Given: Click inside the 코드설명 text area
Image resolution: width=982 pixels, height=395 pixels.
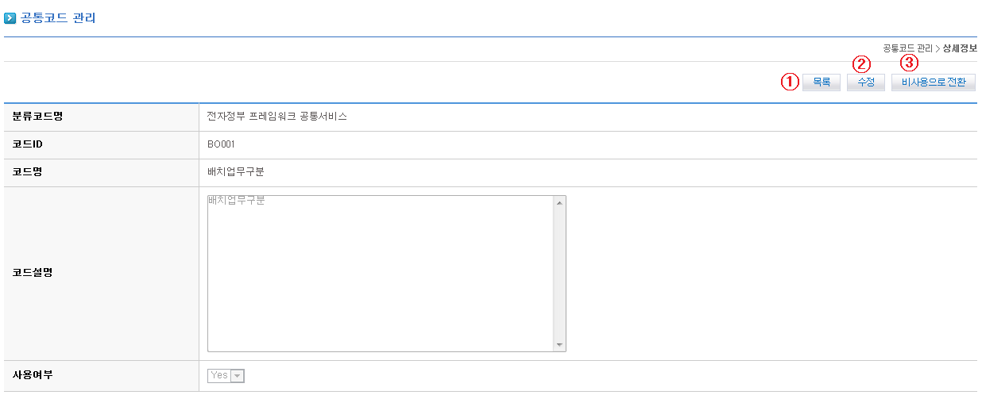Looking at the screenshot, I should [x=380, y=273].
